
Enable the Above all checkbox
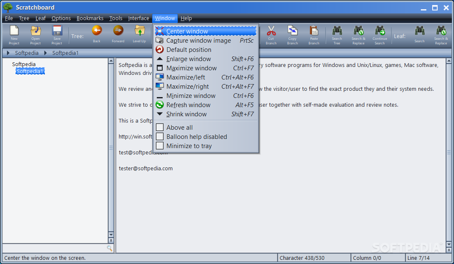point(160,127)
